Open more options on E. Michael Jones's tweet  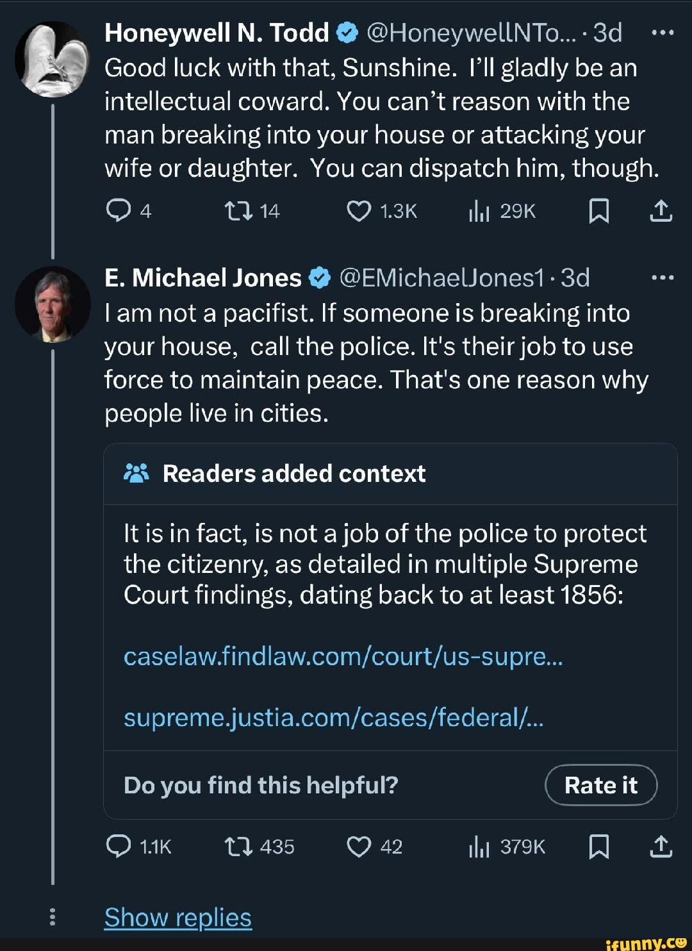click(662, 278)
